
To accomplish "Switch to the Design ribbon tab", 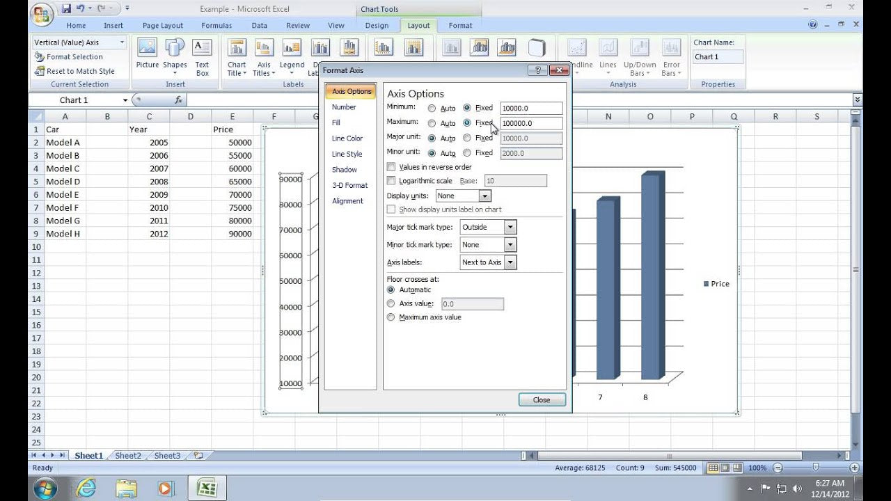I will click(x=377, y=25).
